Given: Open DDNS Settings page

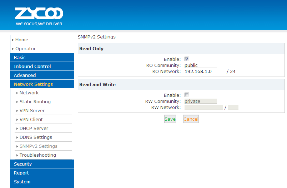Looking at the screenshot, I should (x=36, y=137).
